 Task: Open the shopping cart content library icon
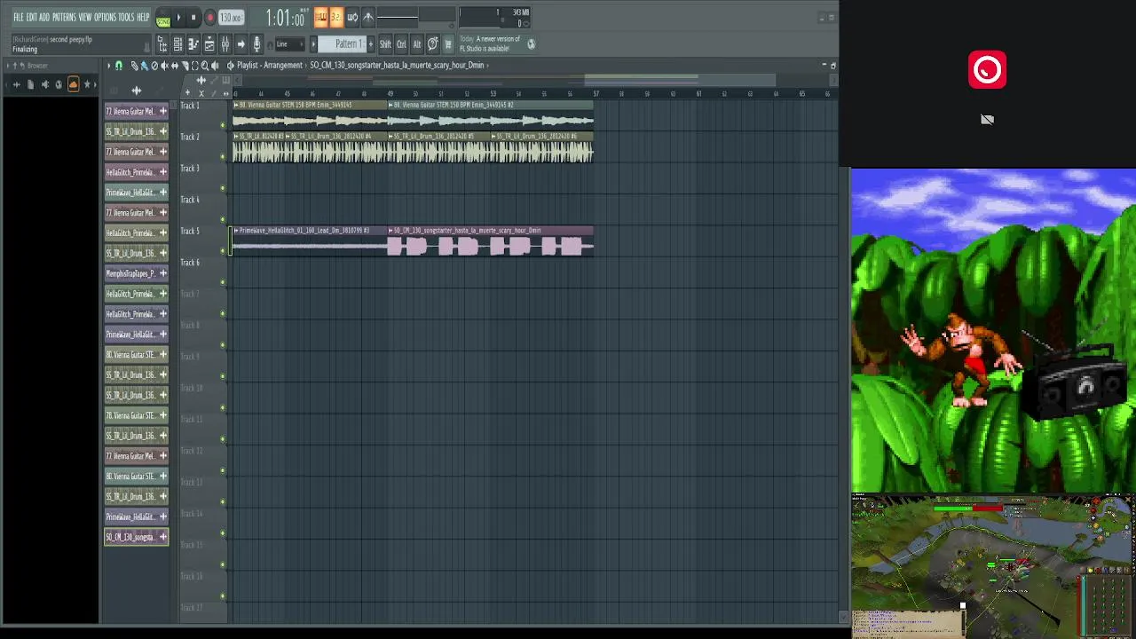448,43
